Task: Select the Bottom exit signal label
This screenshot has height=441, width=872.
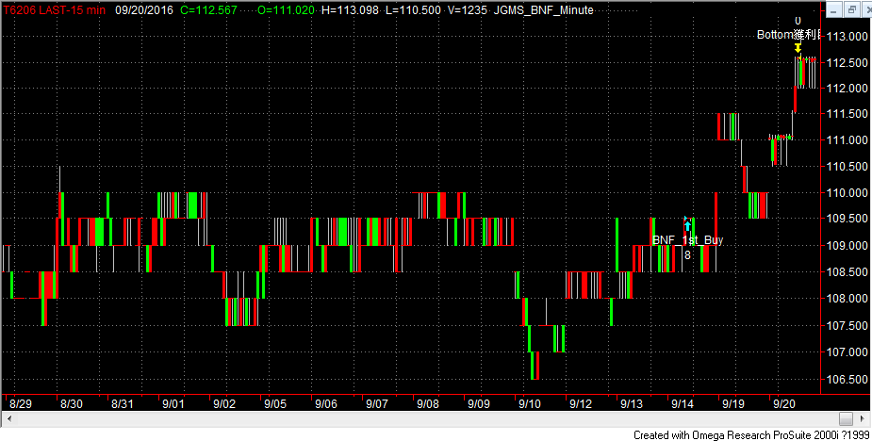Action: tap(789, 35)
